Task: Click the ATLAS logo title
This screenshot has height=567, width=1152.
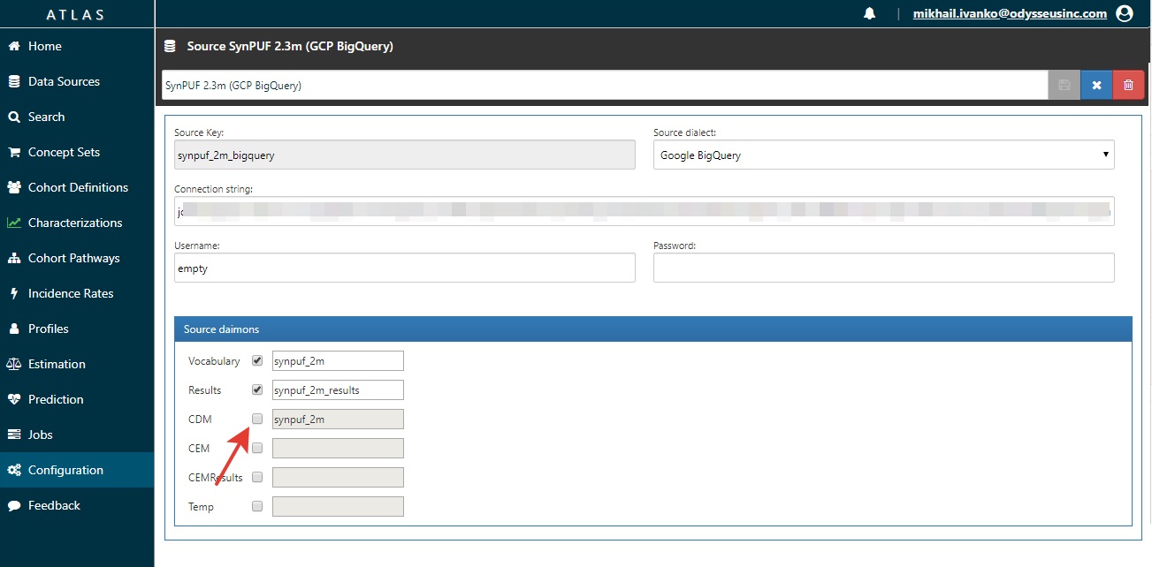Action: pos(76,14)
